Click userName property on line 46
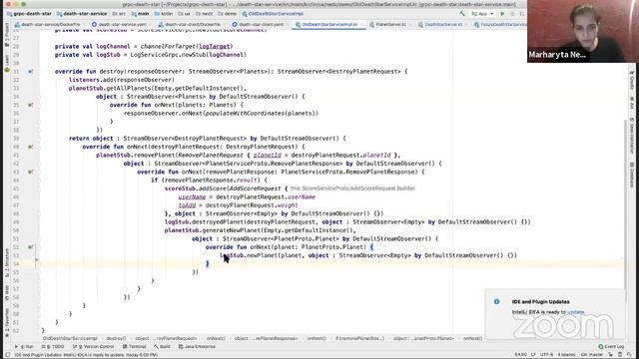 tap(192, 197)
